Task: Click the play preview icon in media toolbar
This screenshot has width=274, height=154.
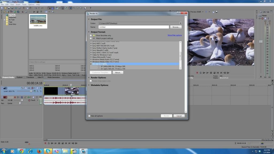Action: 34,12
